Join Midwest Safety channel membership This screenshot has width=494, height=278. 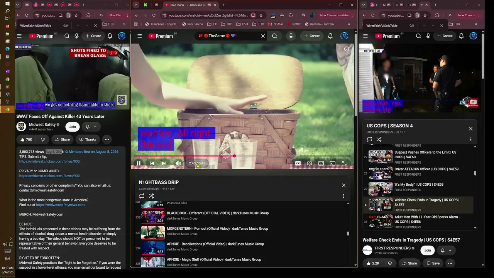tap(73, 127)
